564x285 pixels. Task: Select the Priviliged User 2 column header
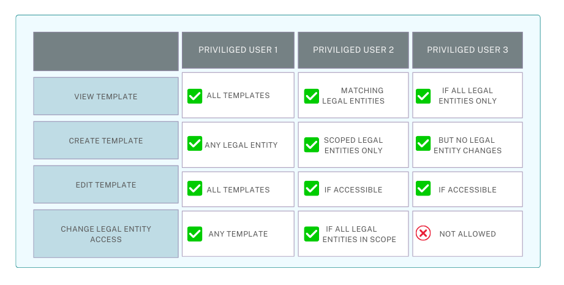tap(353, 50)
